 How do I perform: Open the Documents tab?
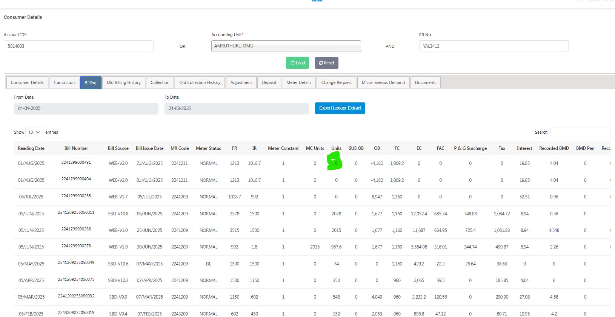coord(425,82)
